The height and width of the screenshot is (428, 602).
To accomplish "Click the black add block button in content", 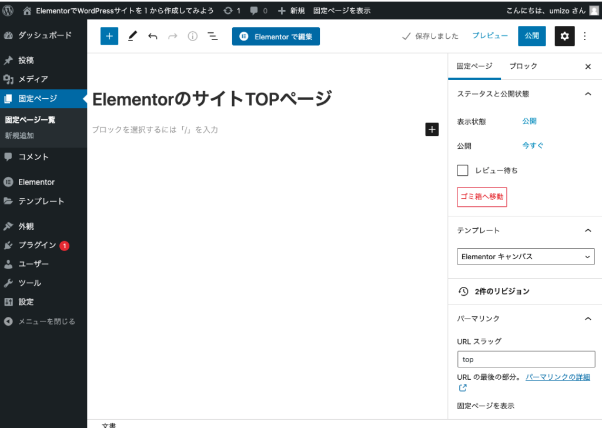I will tap(432, 129).
